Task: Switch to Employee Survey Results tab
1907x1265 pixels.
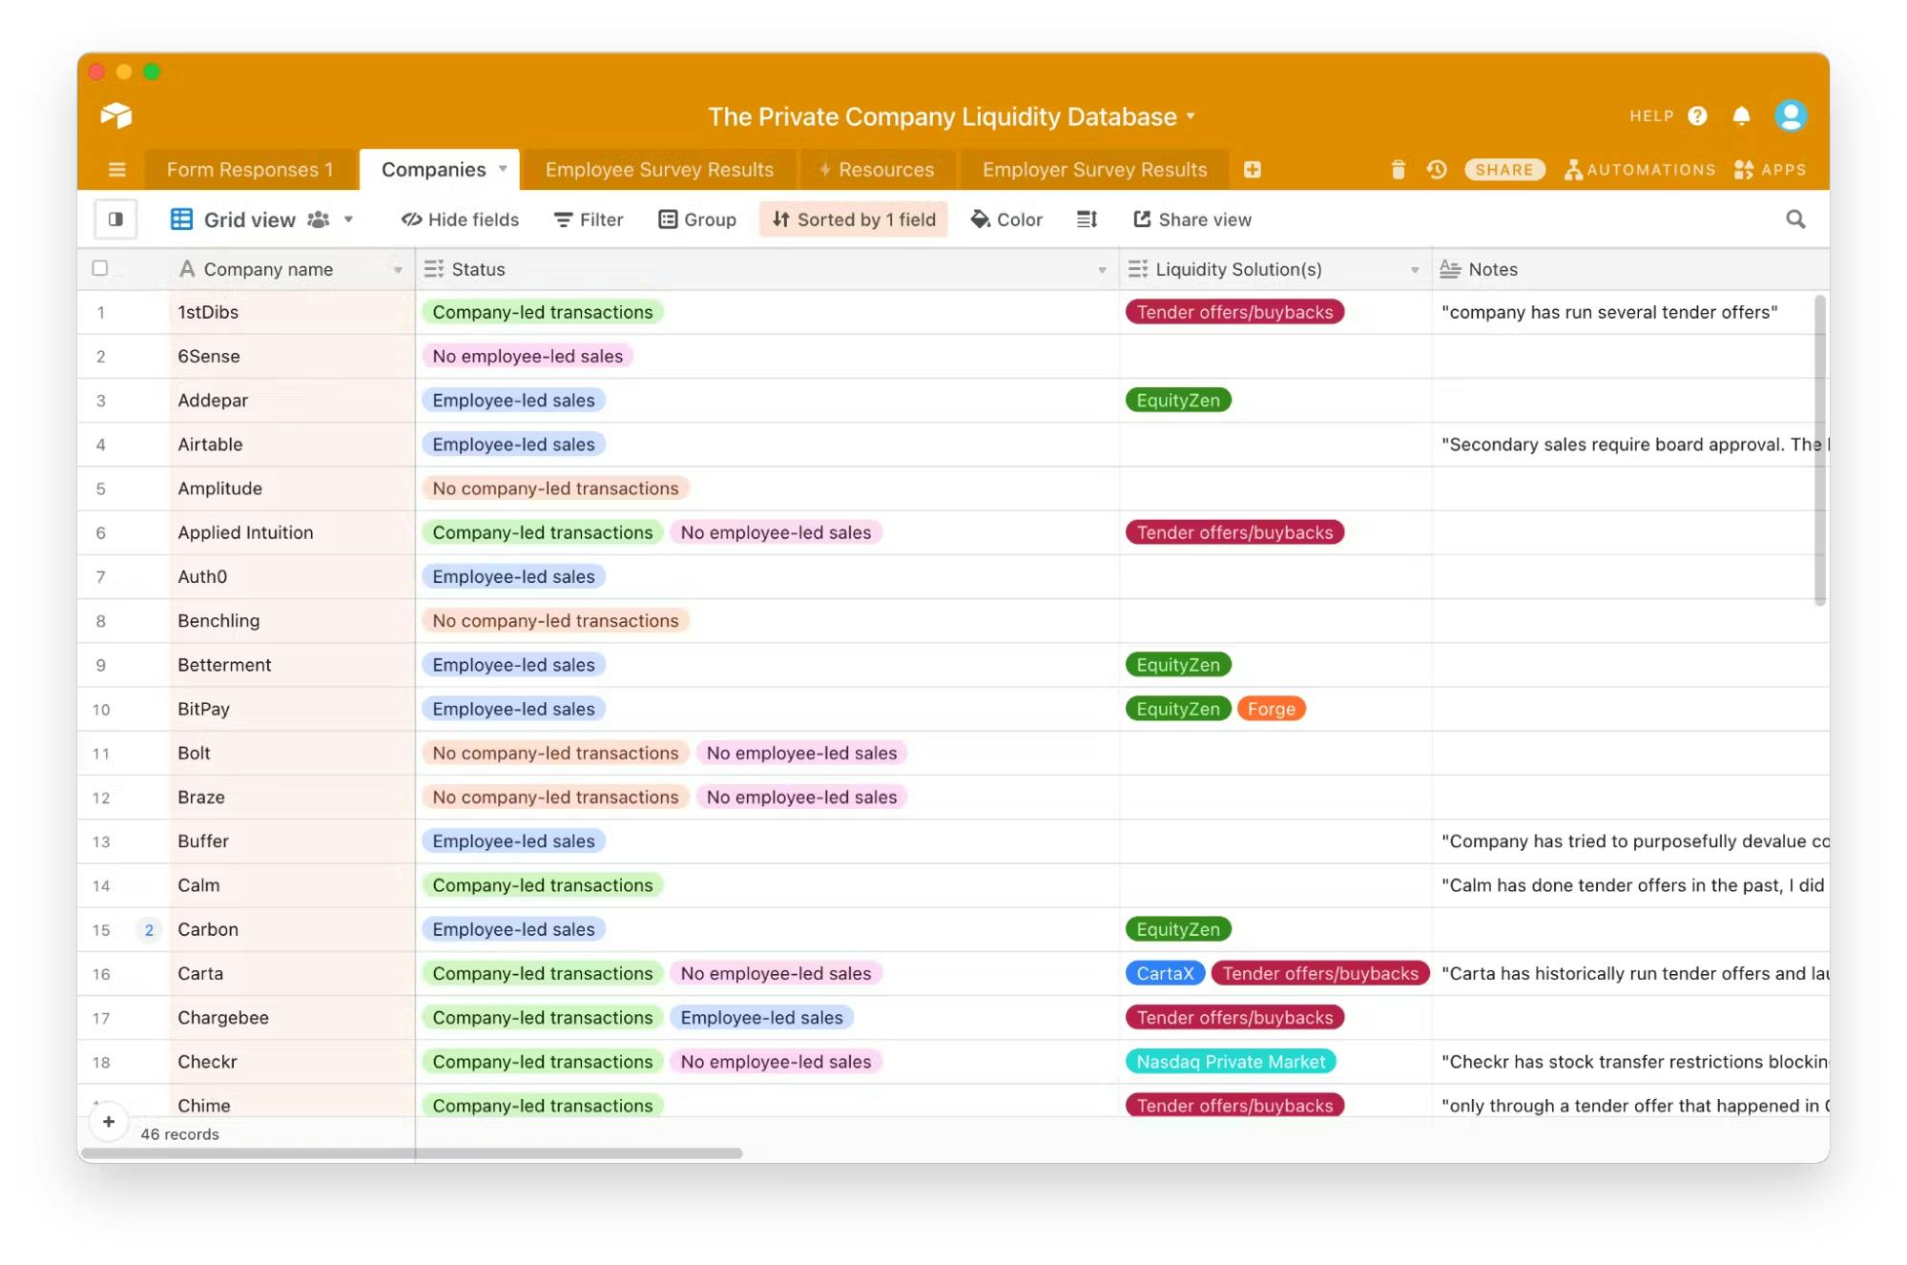Action: click(659, 170)
